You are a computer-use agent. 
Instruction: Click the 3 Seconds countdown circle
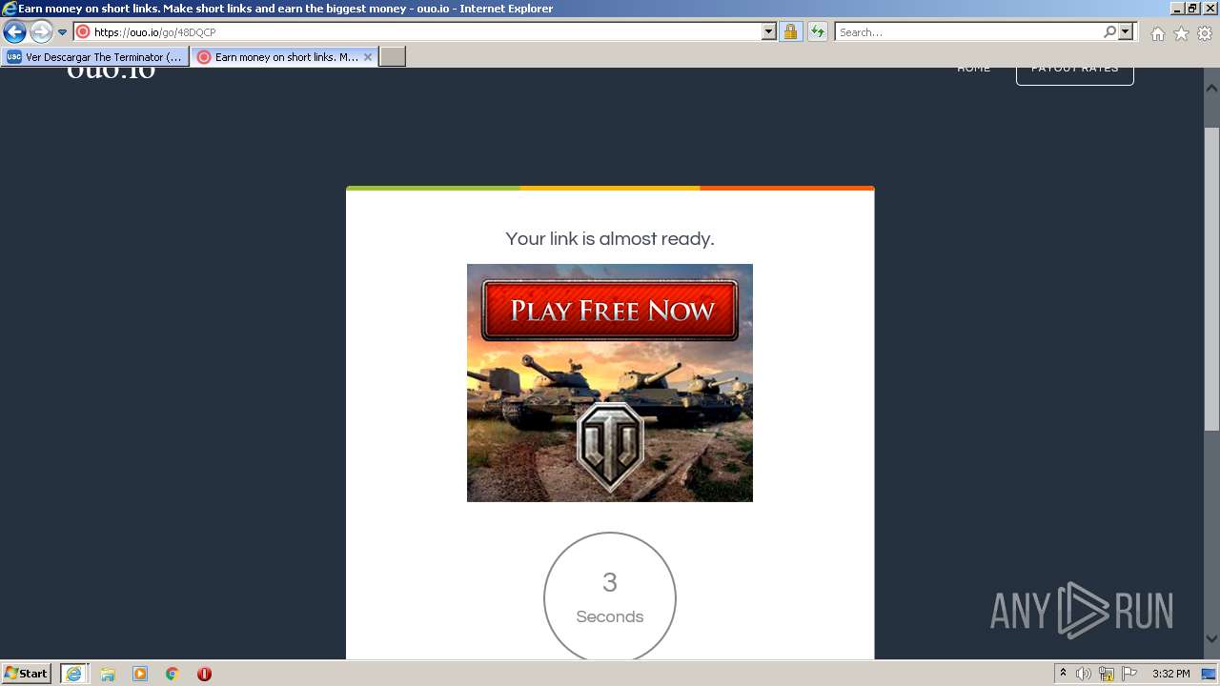tap(610, 596)
